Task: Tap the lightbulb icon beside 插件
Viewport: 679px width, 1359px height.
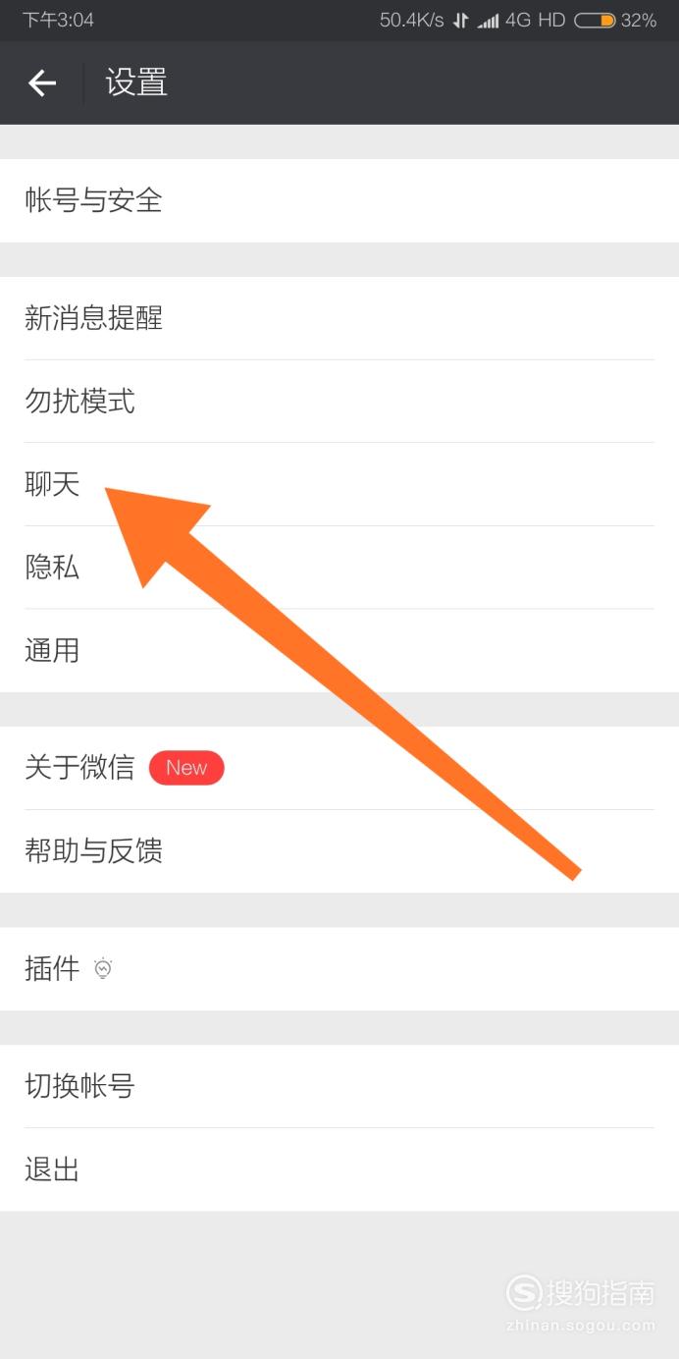Action: click(103, 969)
